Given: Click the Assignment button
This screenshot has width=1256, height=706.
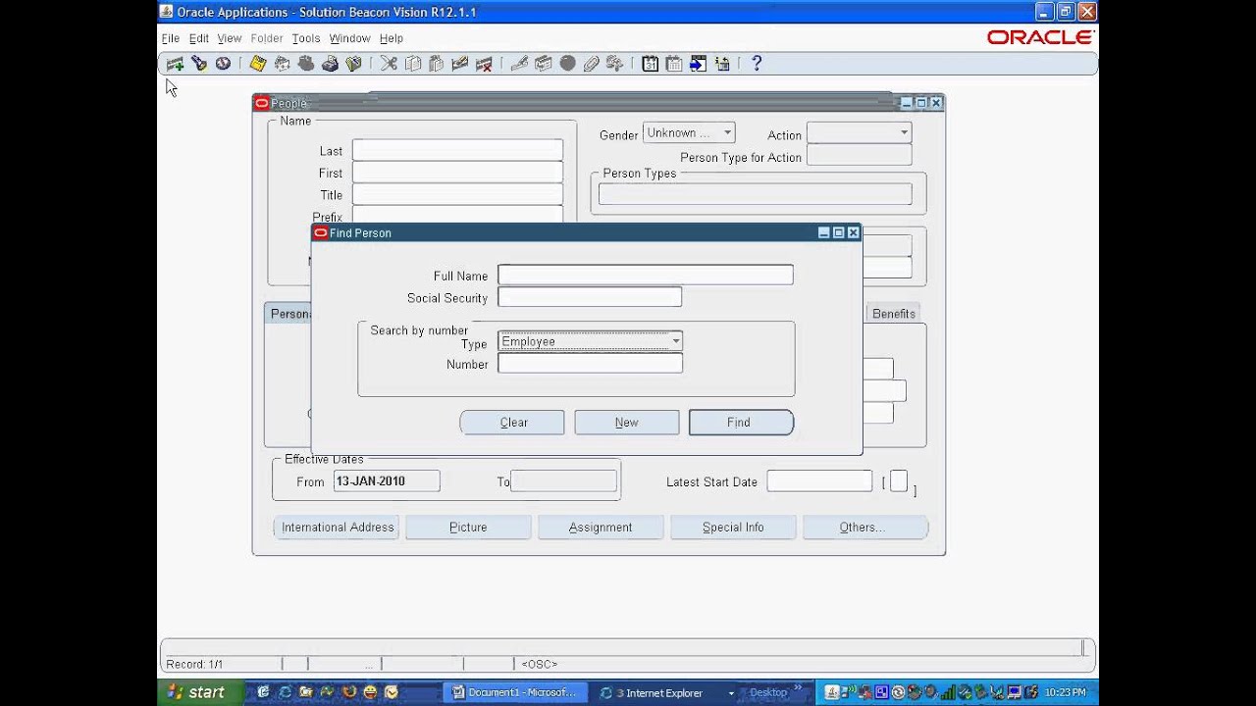Looking at the screenshot, I should (x=601, y=528).
